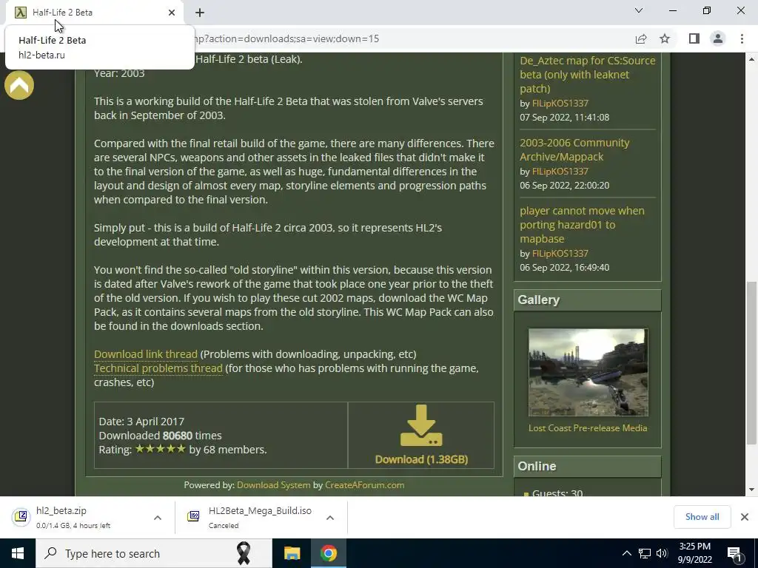This screenshot has width=758, height=568.
Task: Click the Half-Life 2 Beta browser tab
Action: [x=94, y=13]
